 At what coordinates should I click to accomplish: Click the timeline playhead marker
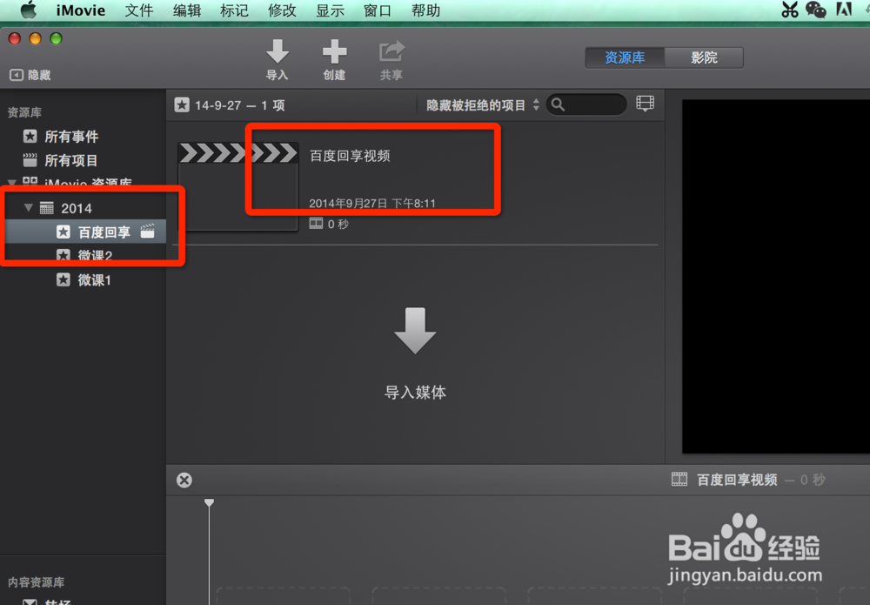point(209,503)
